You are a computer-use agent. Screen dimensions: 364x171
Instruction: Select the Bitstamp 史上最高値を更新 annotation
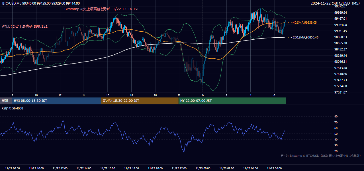102,9
